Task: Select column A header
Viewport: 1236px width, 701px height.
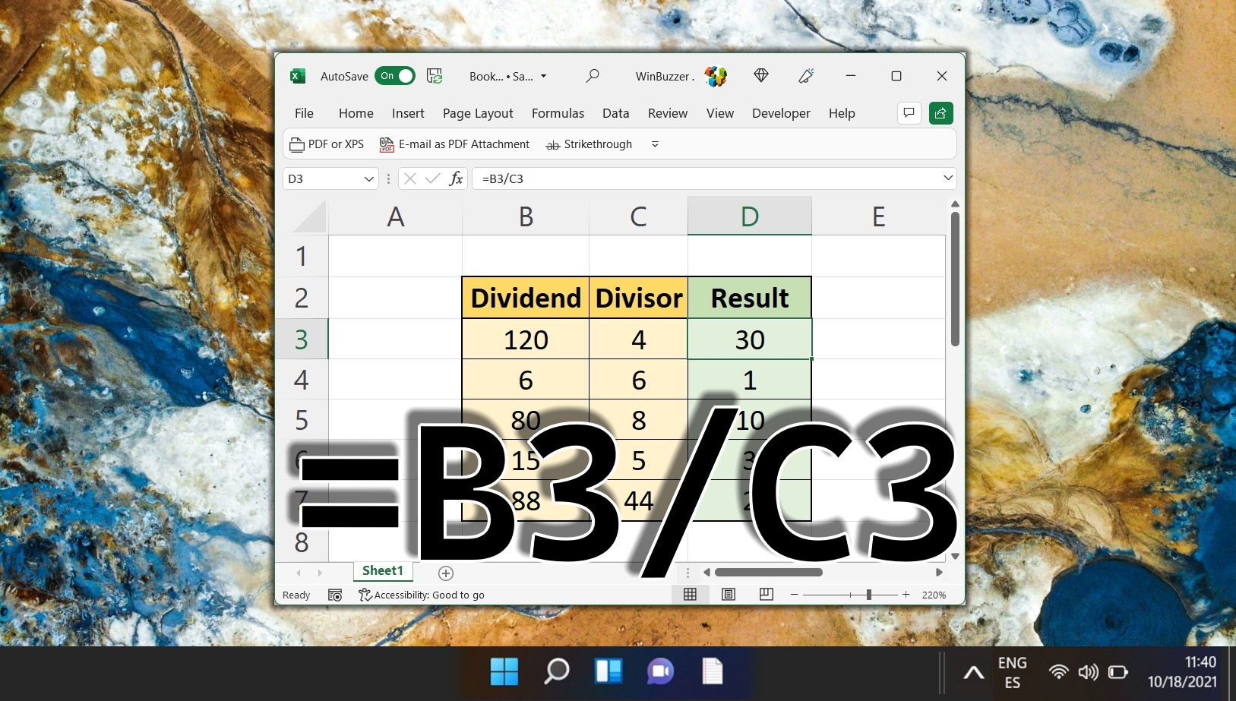Action: pos(395,216)
